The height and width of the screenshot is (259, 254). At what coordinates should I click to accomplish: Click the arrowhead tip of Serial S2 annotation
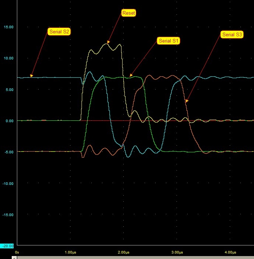coord(31,76)
